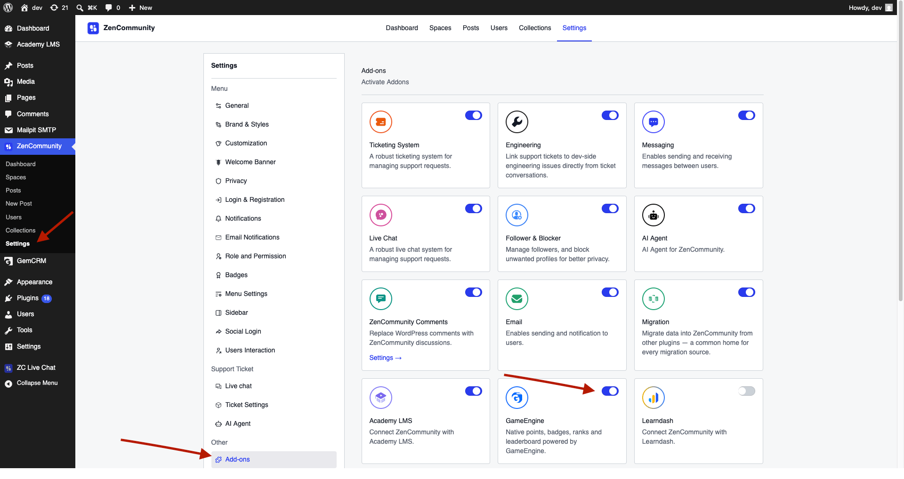Click the Engineering wrench icon
The width and height of the screenshot is (904, 479).
pos(517,122)
